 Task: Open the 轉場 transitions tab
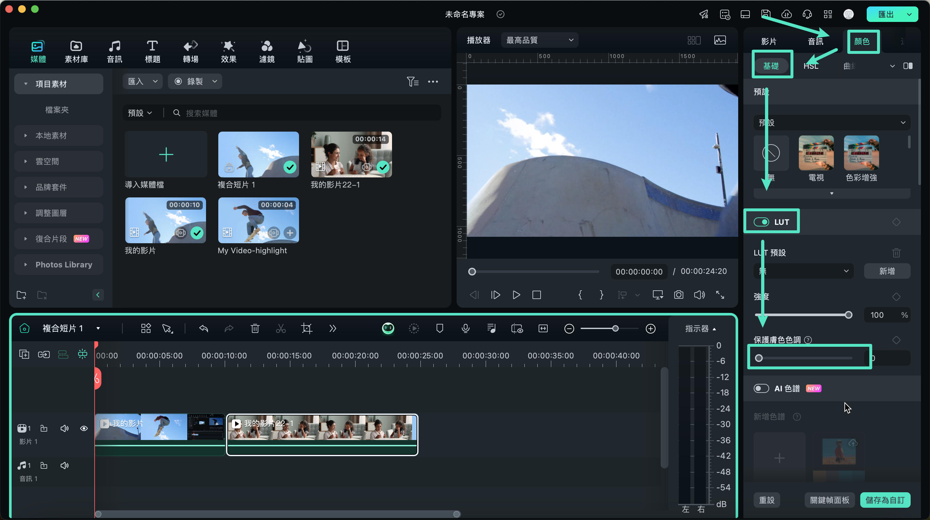coord(191,52)
